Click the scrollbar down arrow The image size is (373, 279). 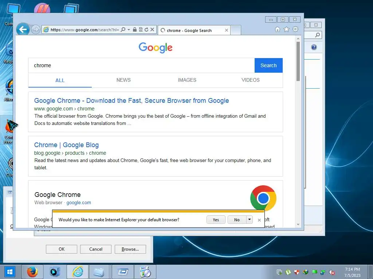[298, 225]
